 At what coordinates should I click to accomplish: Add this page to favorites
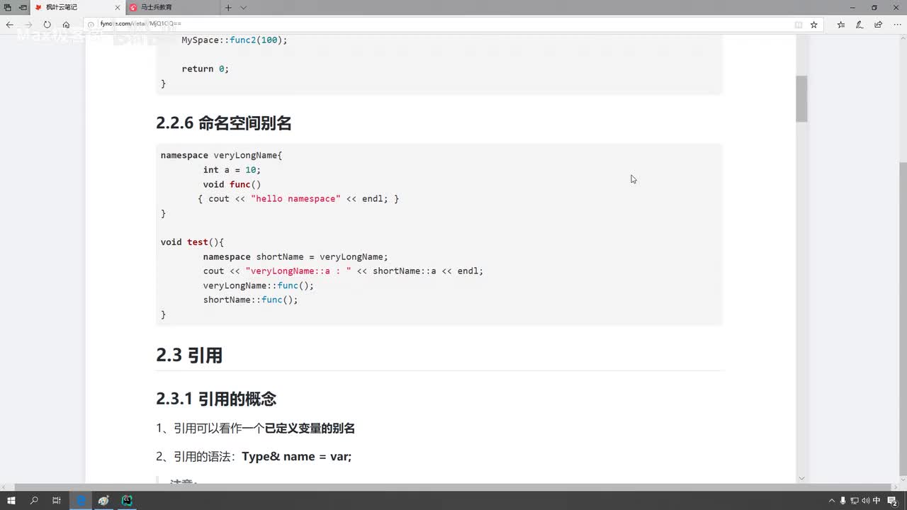814,24
